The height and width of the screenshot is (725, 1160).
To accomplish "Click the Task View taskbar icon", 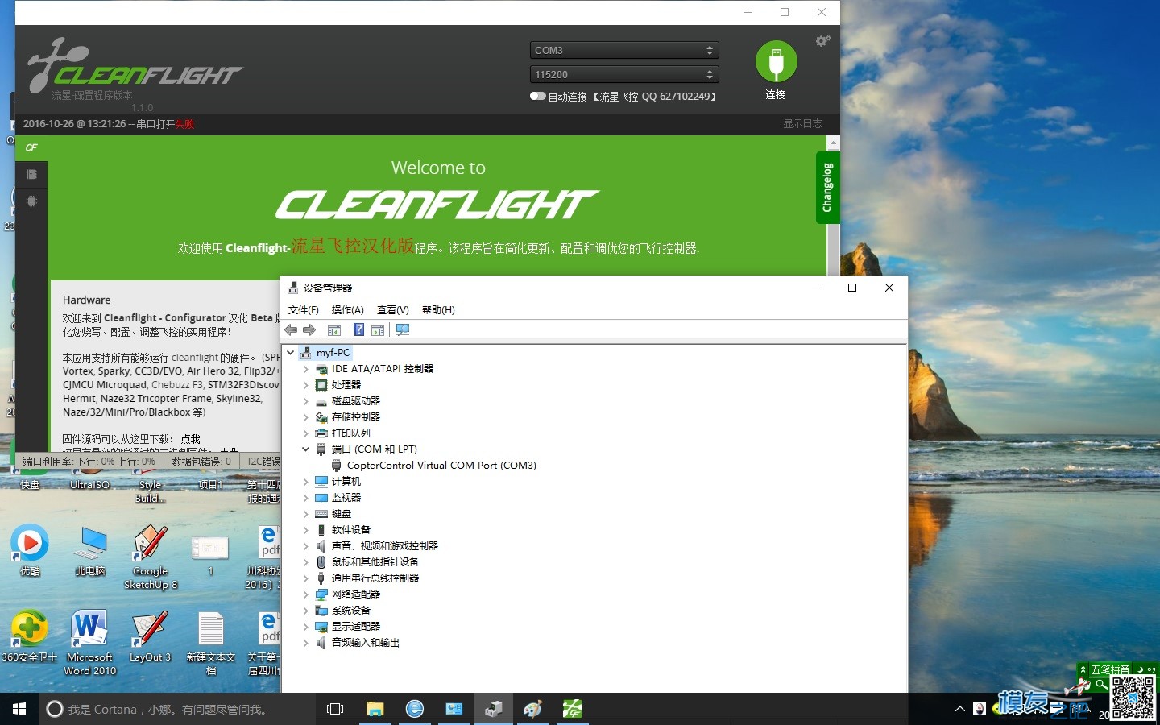I will (335, 709).
